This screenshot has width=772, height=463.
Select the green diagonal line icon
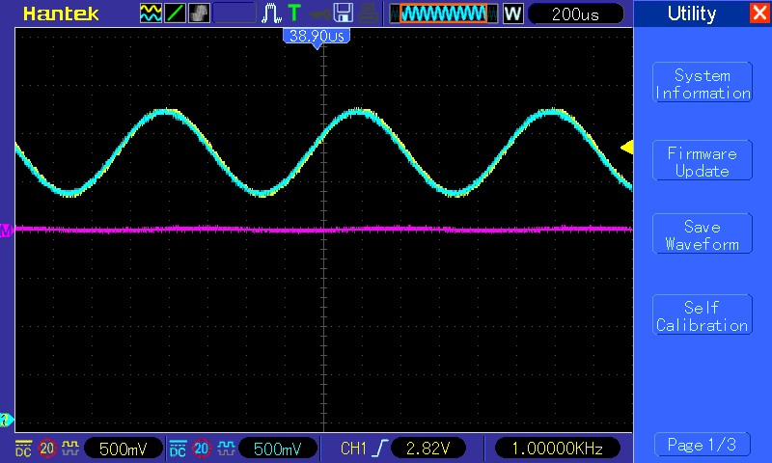point(176,14)
